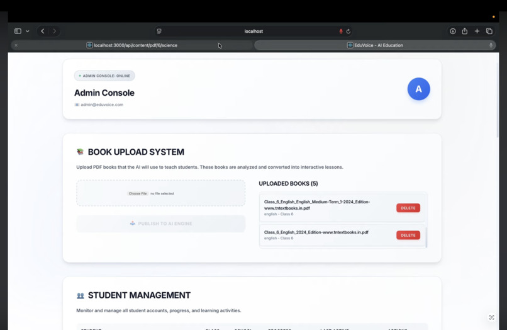Click the Publish to AI Engine button

click(x=160, y=224)
